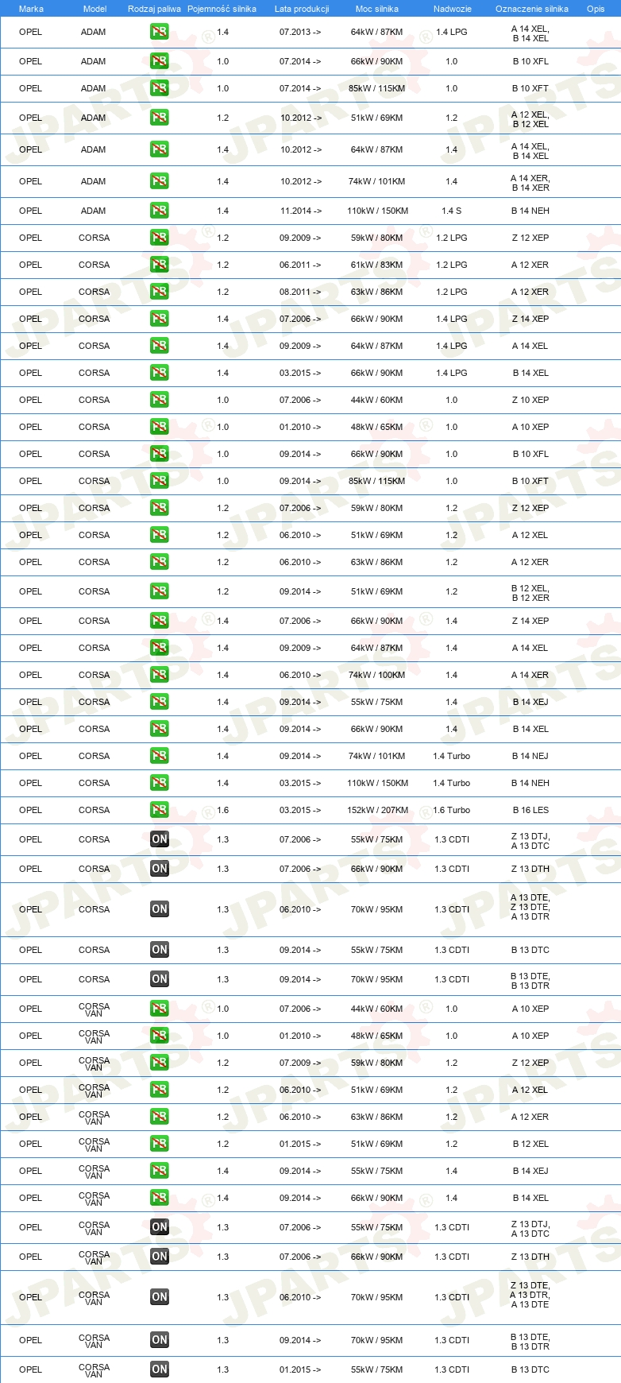Click the 08.2011 -> production date cell

coord(300,292)
